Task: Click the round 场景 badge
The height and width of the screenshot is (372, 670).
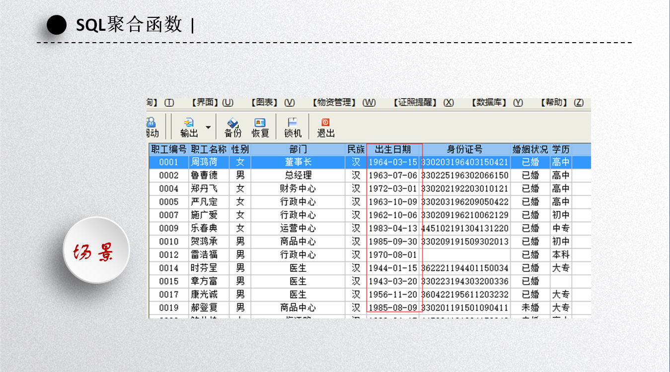Action: [x=96, y=250]
